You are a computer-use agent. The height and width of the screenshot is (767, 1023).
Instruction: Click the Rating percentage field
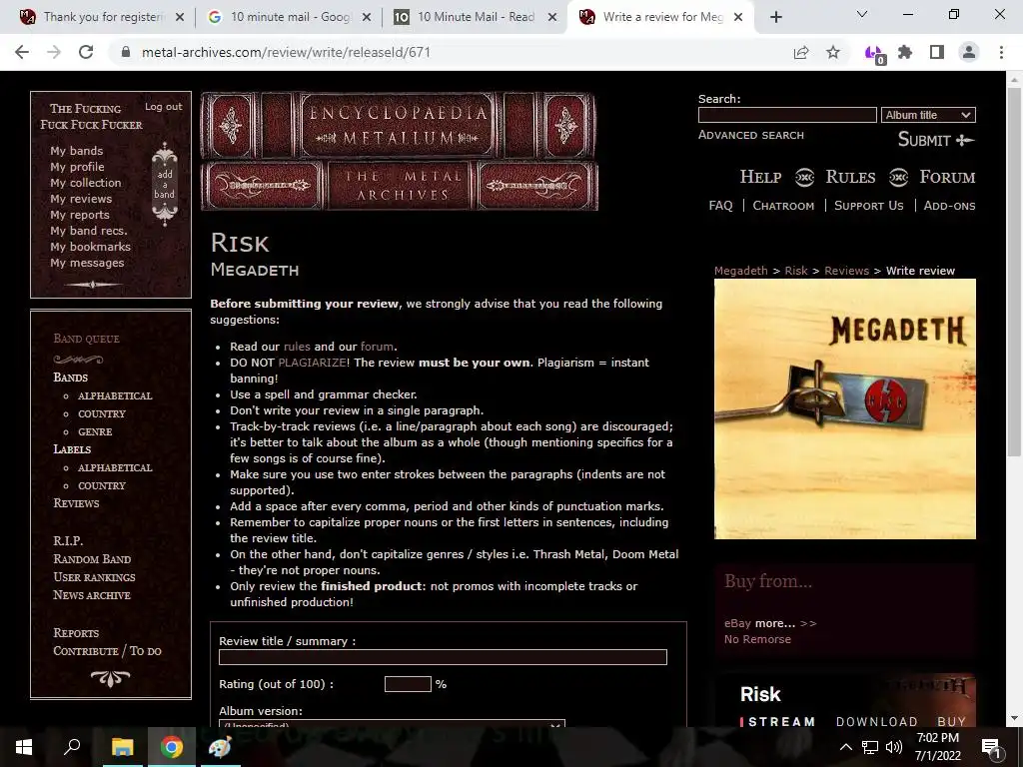[x=408, y=684]
